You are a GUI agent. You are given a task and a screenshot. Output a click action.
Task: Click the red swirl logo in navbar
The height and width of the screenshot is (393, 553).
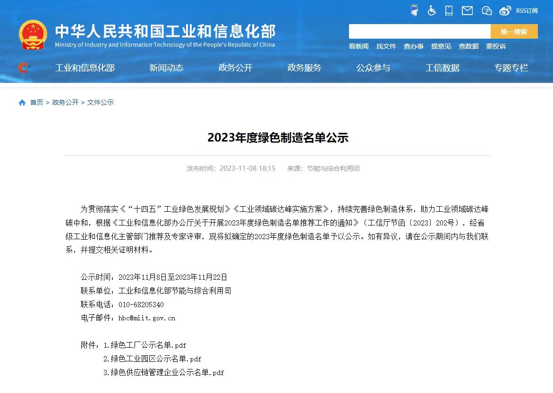click(23, 68)
